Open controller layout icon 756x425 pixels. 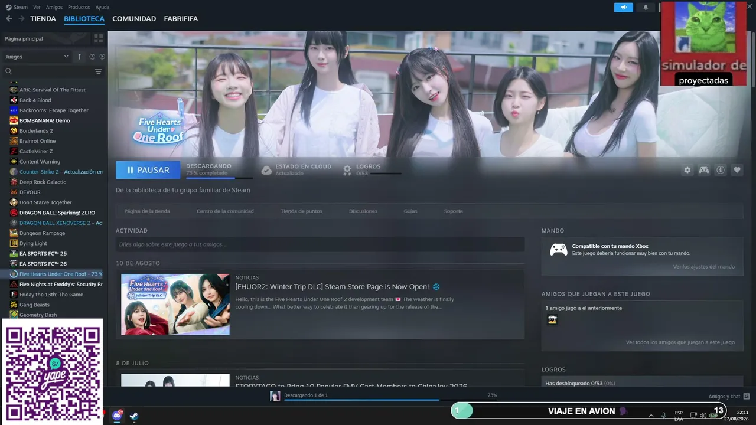click(x=704, y=170)
